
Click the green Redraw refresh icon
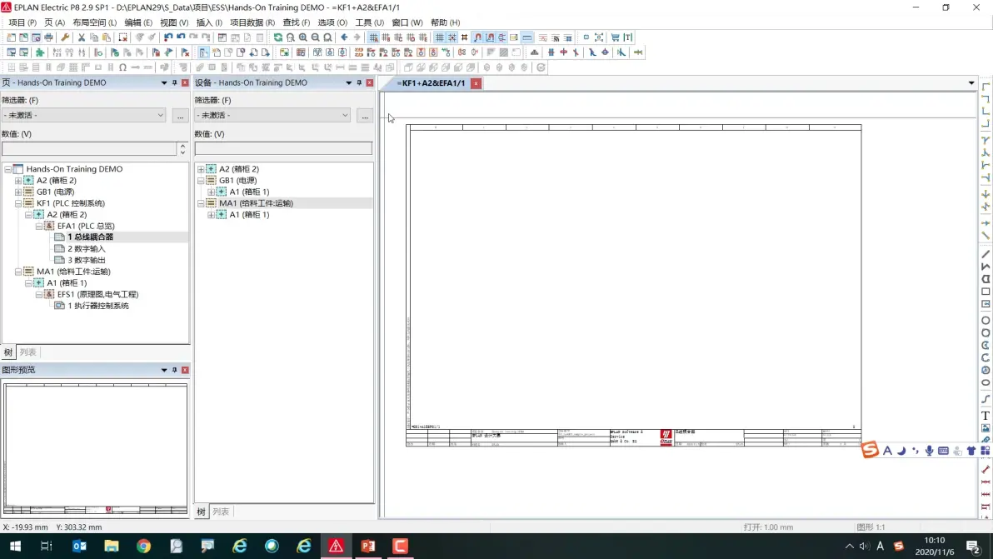tap(278, 37)
